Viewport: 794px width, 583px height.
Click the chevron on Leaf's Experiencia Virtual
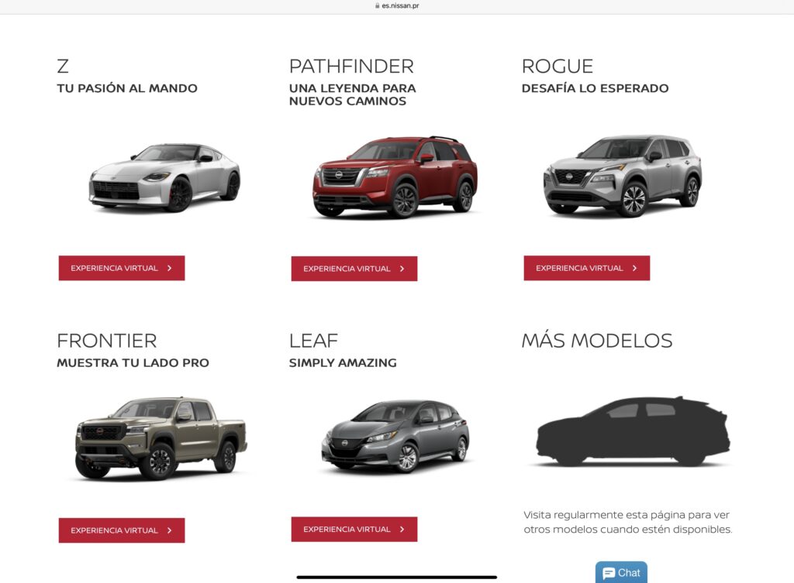(402, 529)
